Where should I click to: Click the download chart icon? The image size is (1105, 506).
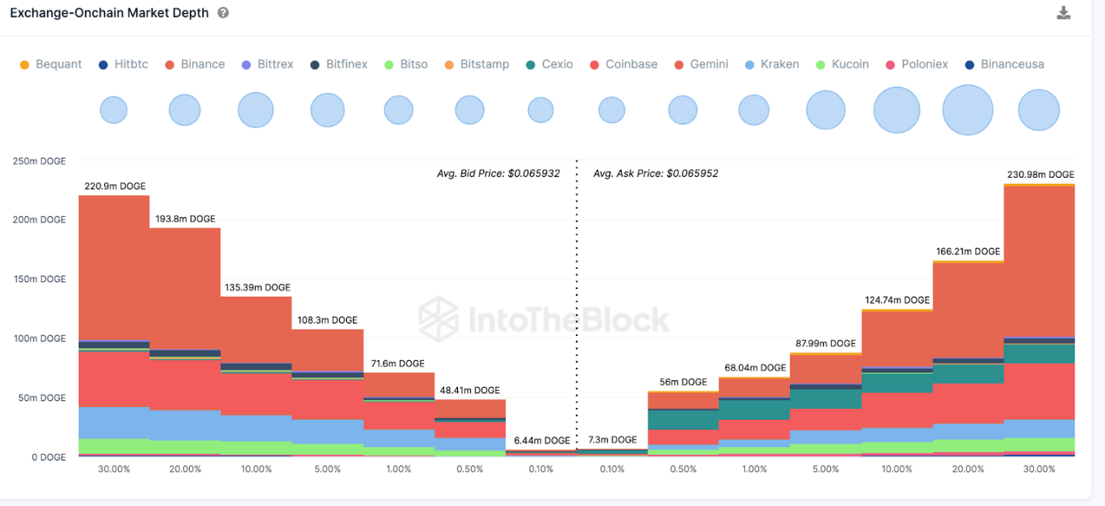(1063, 13)
